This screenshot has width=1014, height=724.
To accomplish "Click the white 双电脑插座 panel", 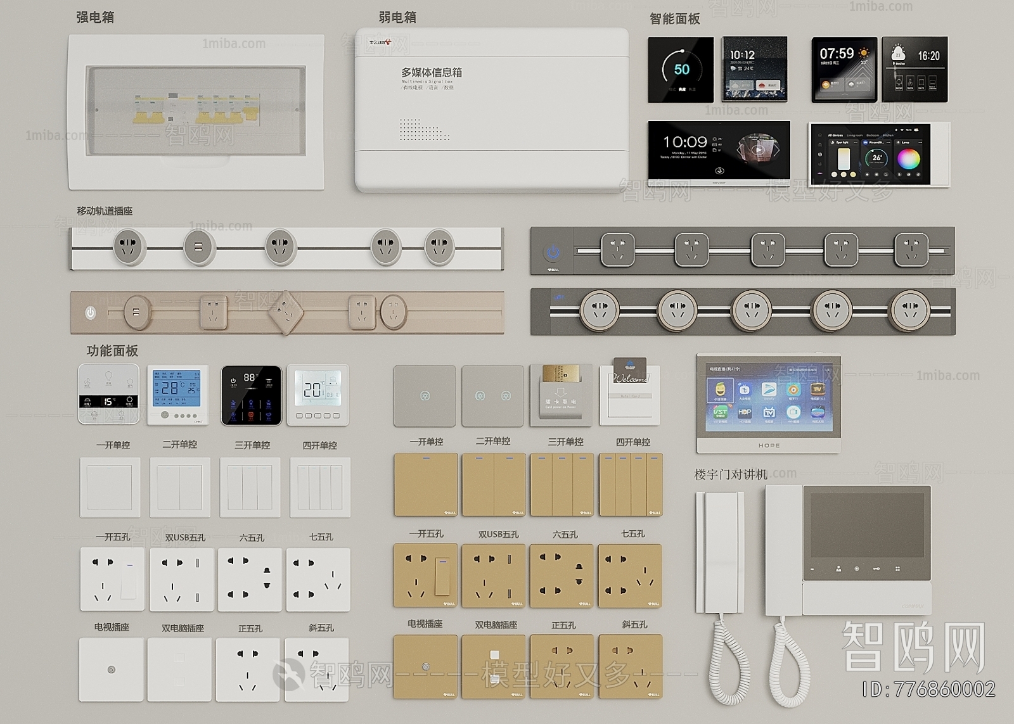I will click(x=179, y=670).
